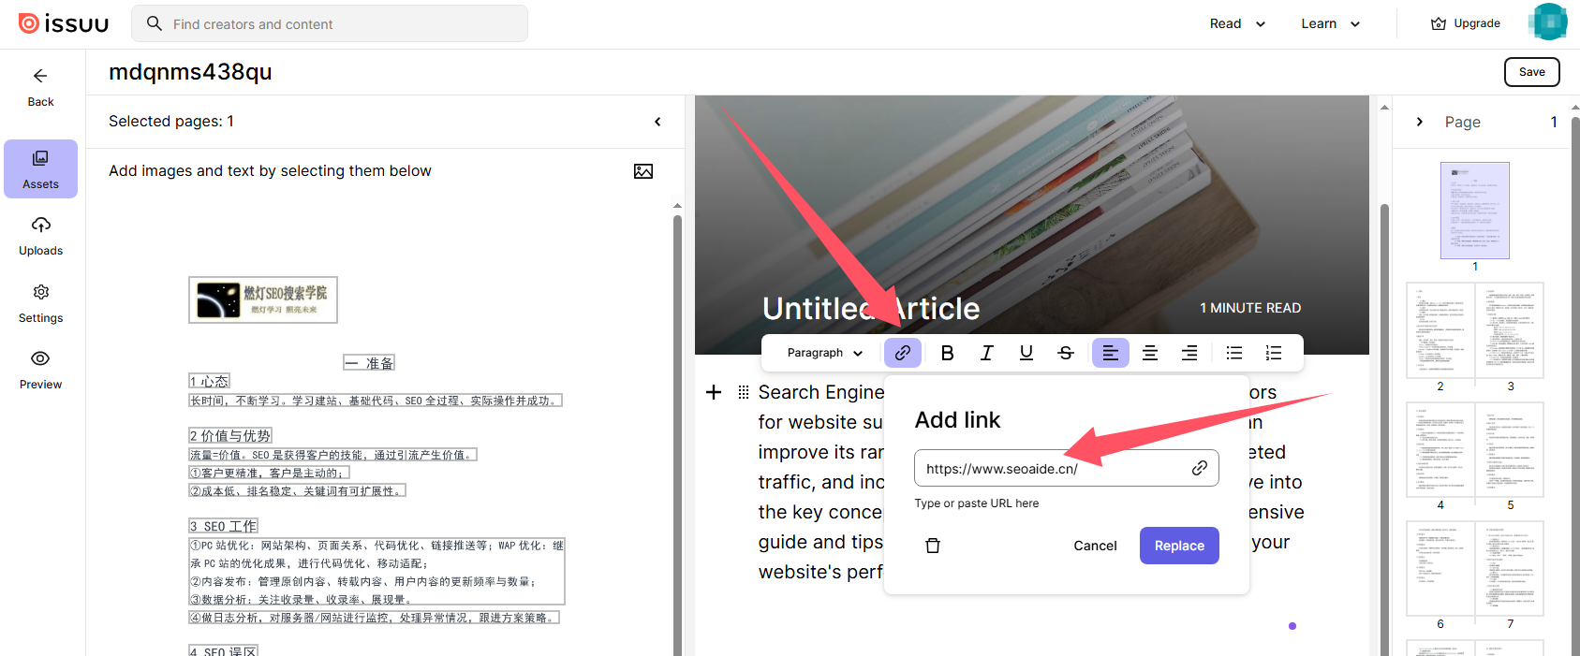Toggle right text alignment
The height and width of the screenshot is (656, 1580).
coord(1189,353)
